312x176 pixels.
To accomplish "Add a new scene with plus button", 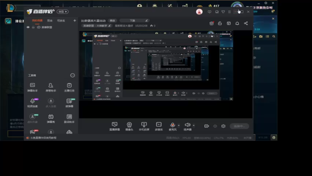I will [74, 21].
